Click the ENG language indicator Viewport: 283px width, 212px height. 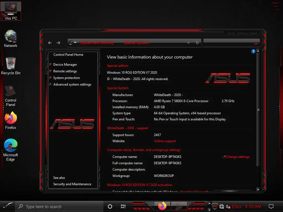237,206
